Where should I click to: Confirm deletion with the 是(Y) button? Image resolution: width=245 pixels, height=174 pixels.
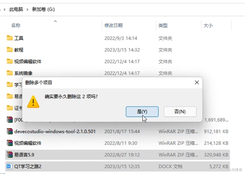[142, 112]
